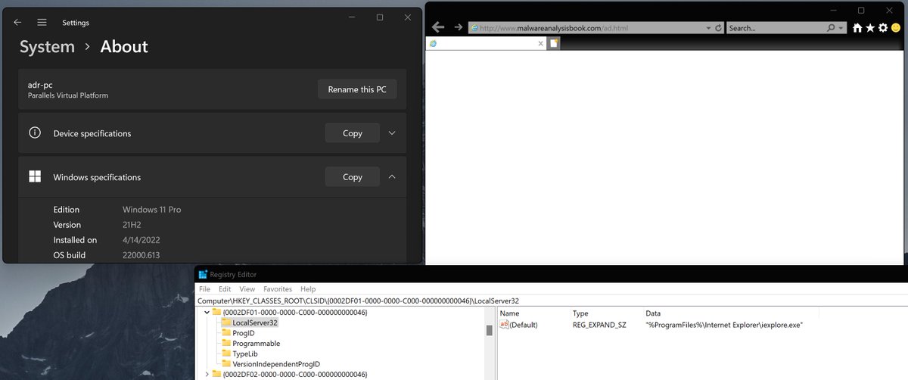Click the search magnifier icon
The width and height of the screenshot is (908, 380).
(x=831, y=28)
